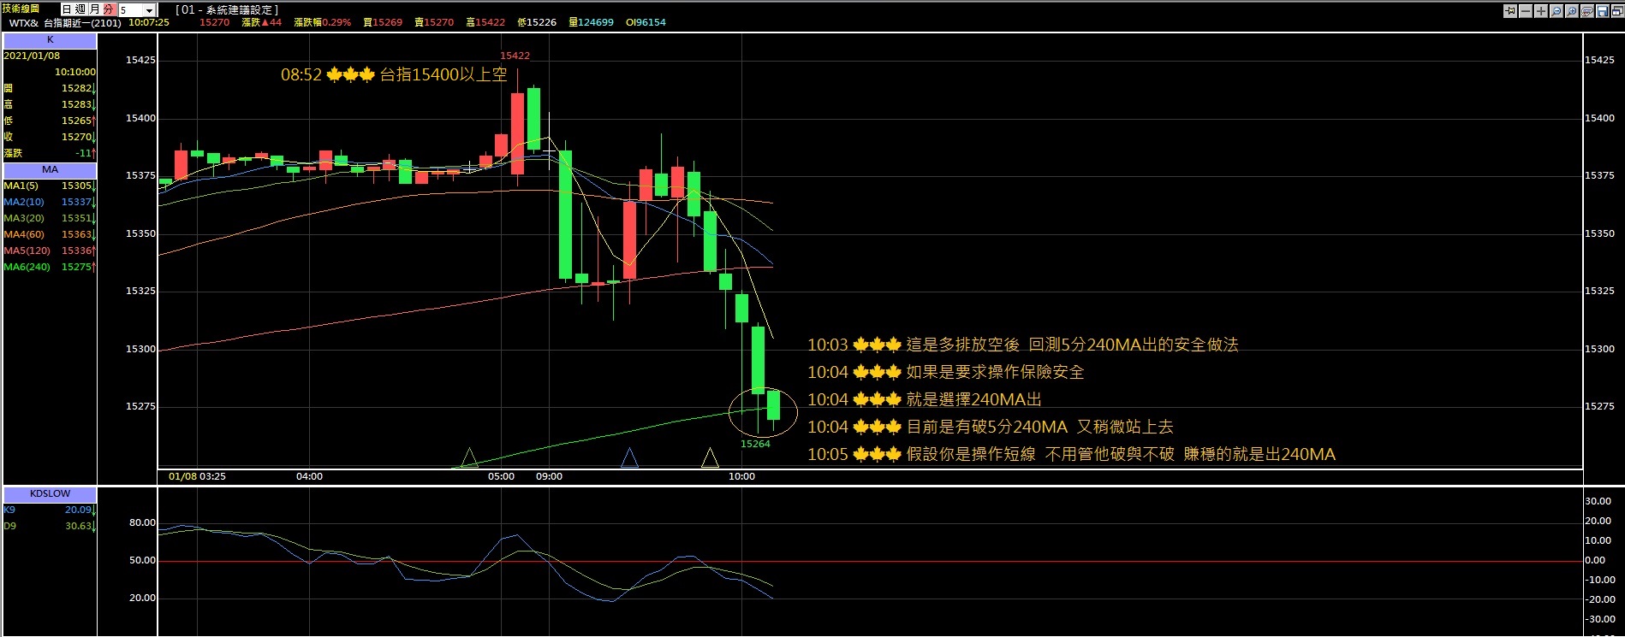The height and width of the screenshot is (637, 1625).
Task: Click the blue triangle marker after 09:00
Action: click(x=629, y=458)
